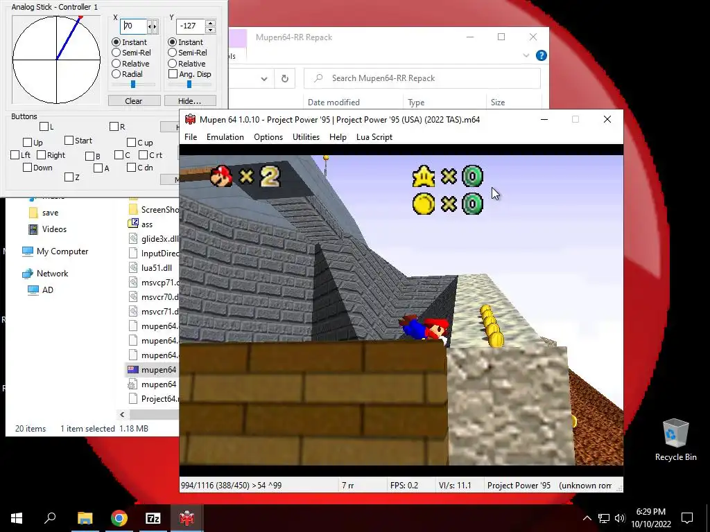Open Network in the navigation pane
Image resolution: width=710 pixels, height=532 pixels.
pyautogui.click(x=45, y=273)
